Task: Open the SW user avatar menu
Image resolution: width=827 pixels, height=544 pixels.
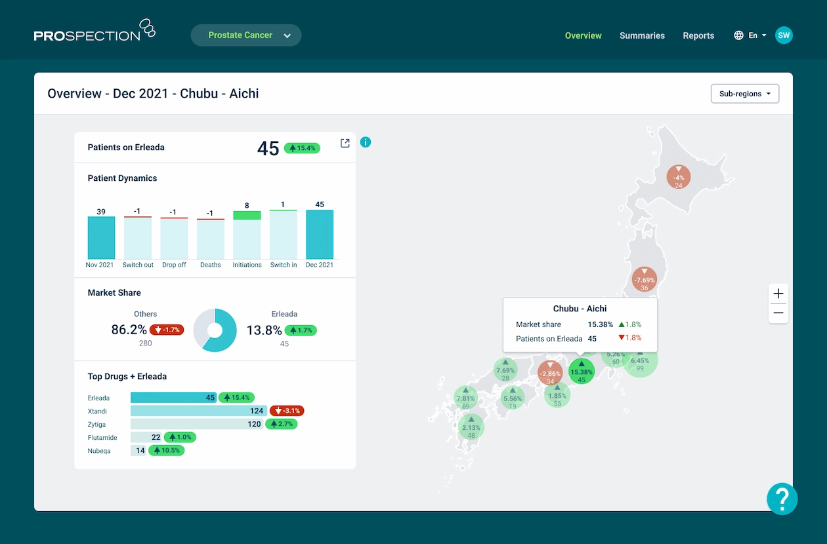Action: pyautogui.click(x=784, y=35)
